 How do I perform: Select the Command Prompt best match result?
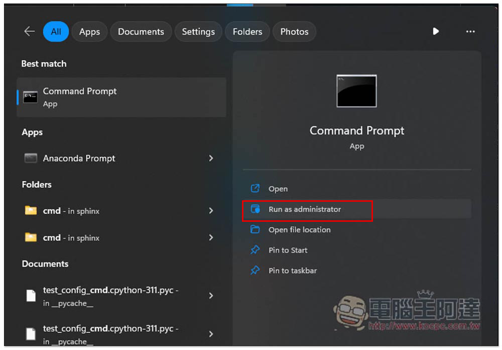point(121,97)
